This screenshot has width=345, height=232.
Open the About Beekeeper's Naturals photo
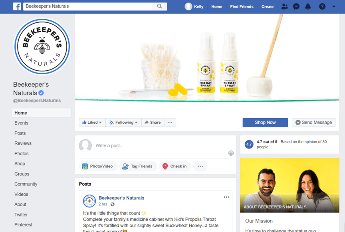[x=289, y=185]
